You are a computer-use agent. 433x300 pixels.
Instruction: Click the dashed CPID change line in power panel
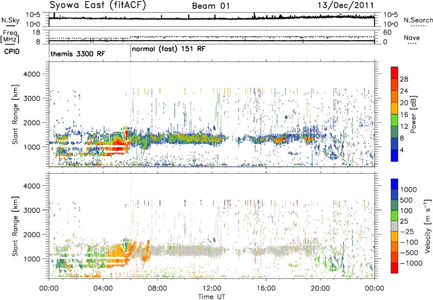pos(130,114)
